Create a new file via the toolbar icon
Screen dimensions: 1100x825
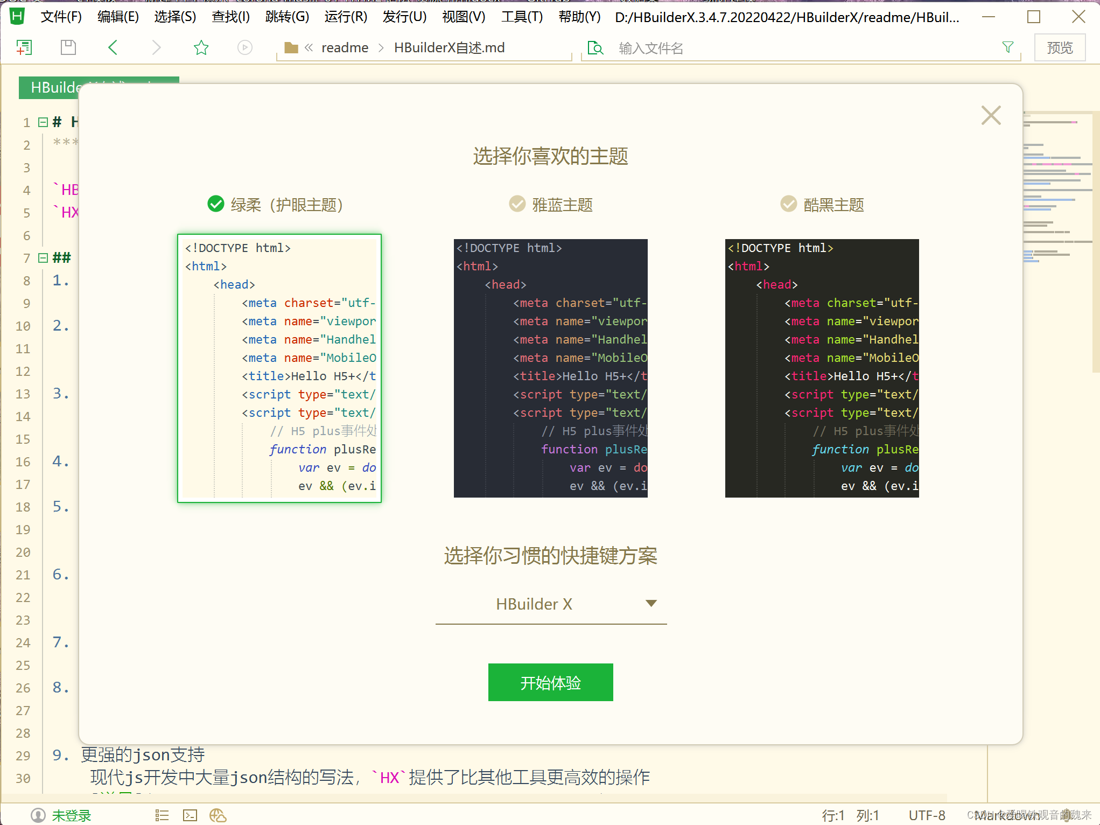24,47
